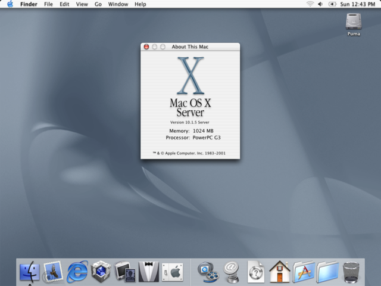Launch QuickTime Player from the Dock
381x286 pixels.
point(208,272)
